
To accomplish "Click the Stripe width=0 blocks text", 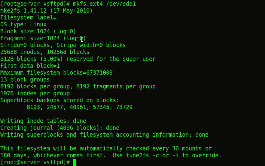I will tap(91, 45).
